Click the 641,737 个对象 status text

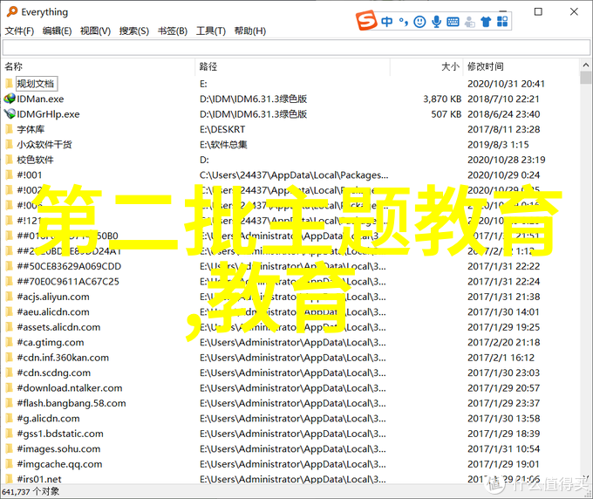[x=31, y=491]
